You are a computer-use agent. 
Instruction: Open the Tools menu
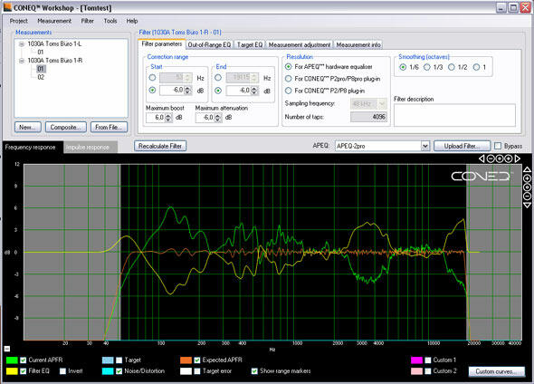click(110, 21)
